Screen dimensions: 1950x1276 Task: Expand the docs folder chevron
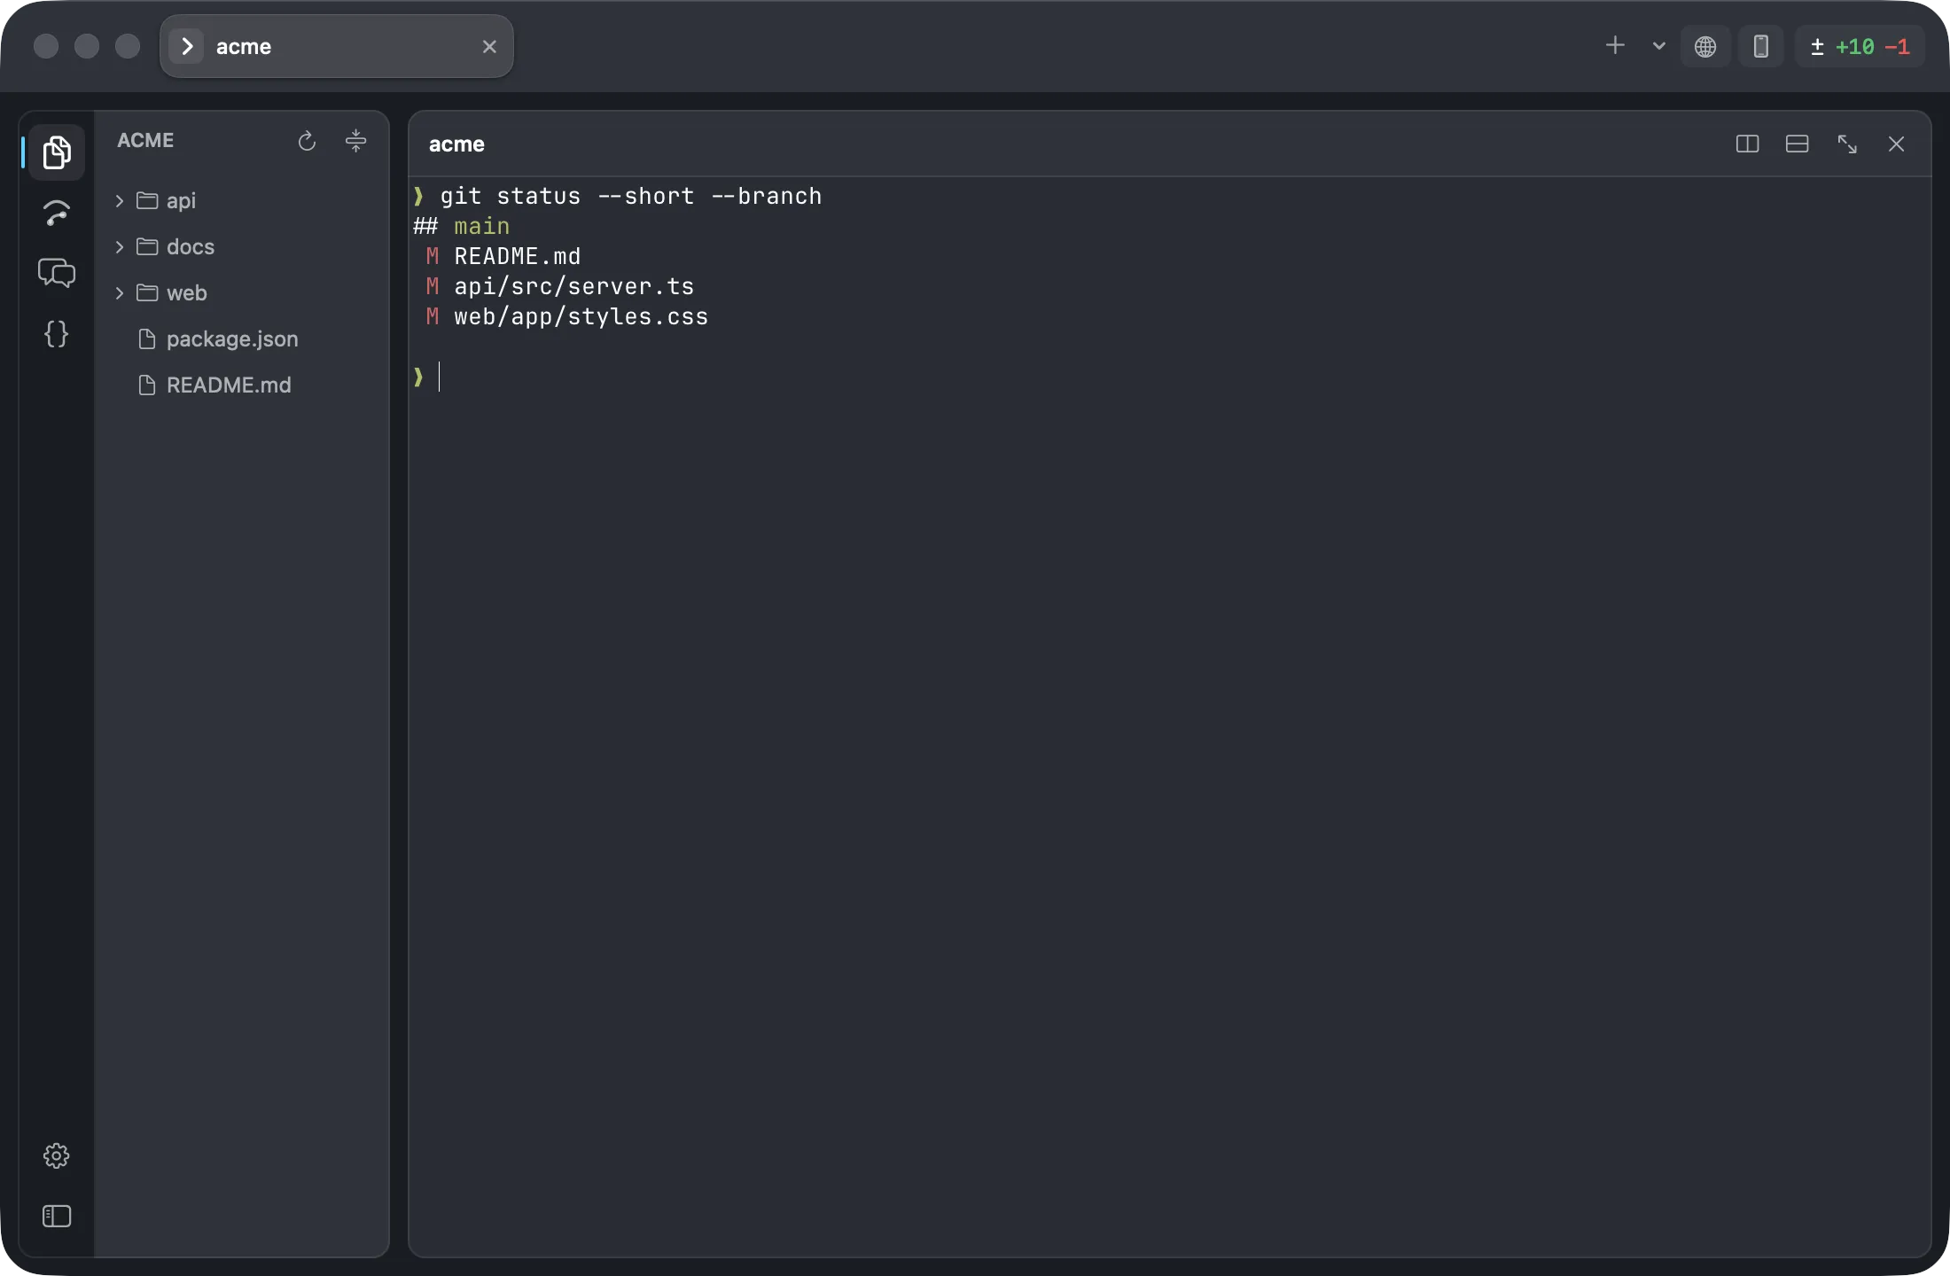[x=120, y=247]
